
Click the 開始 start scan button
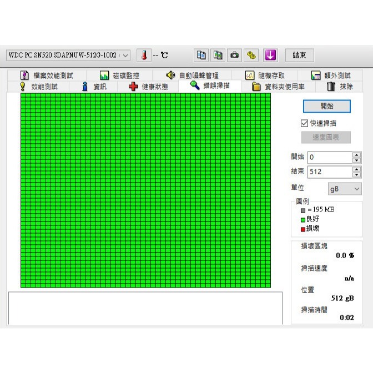(326, 106)
